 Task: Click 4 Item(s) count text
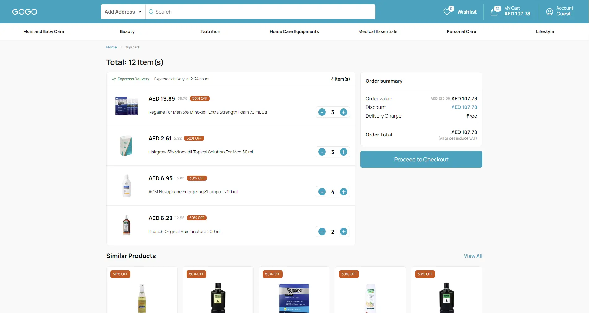(340, 79)
